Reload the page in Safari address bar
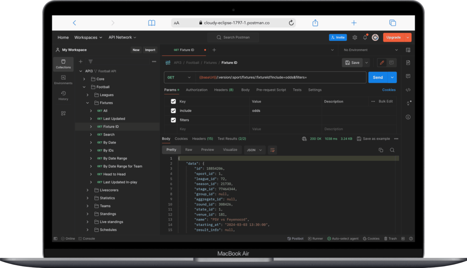 point(291,23)
